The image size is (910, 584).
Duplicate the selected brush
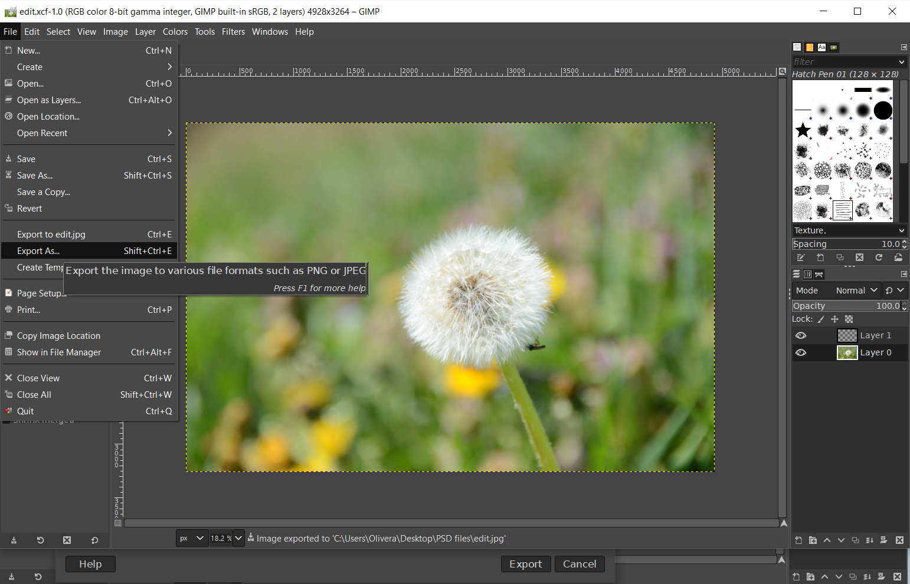[840, 258]
